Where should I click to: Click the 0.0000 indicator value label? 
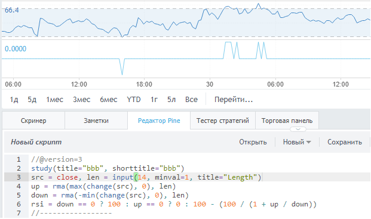pos(16,49)
